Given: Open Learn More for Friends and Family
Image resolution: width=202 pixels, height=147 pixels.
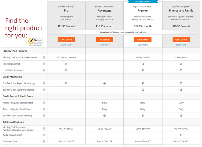Looking at the screenshot, I should [x=181, y=45].
